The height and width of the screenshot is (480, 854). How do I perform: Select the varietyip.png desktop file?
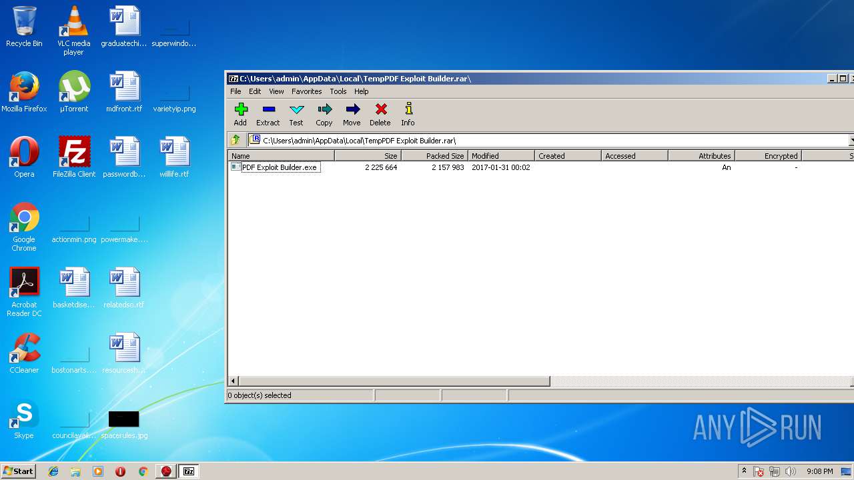174,97
